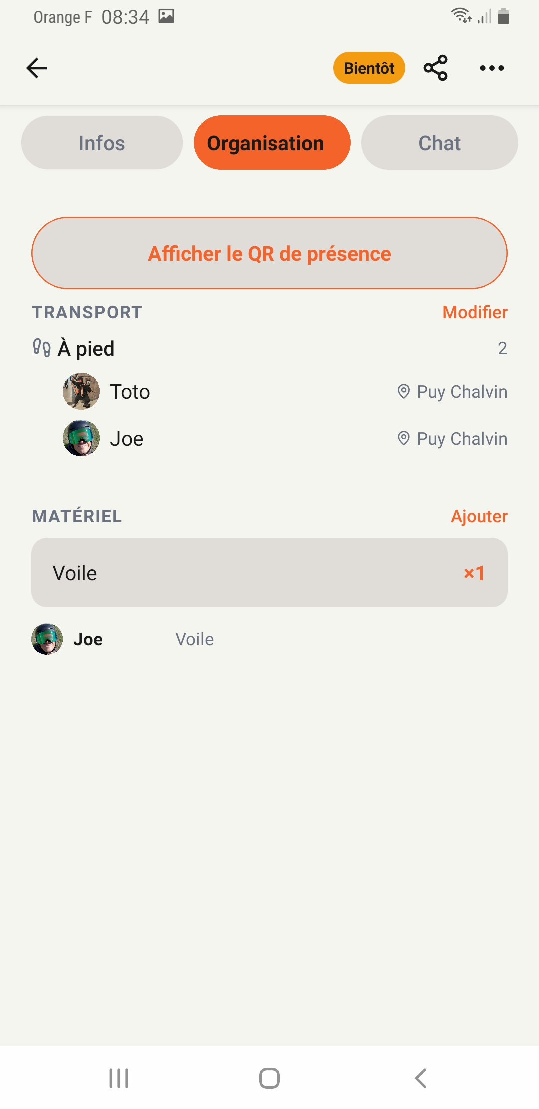Tap Afficher le QR de présence
Image resolution: width=539 pixels, height=1109 pixels.
(269, 253)
